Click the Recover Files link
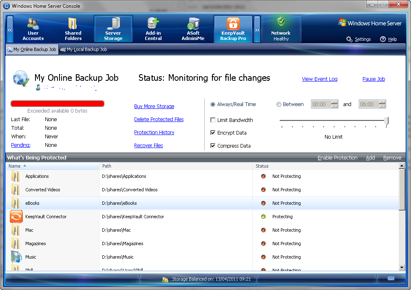 point(148,146)
